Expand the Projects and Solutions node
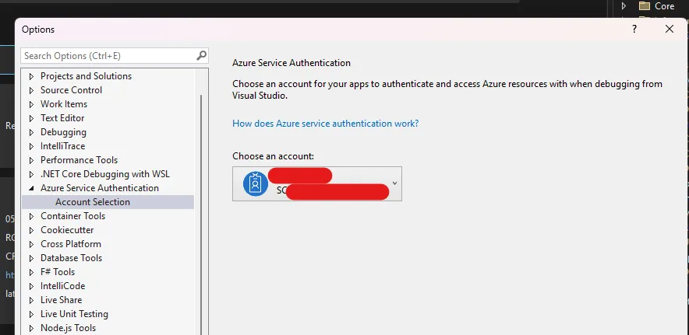 click(31, 76)
